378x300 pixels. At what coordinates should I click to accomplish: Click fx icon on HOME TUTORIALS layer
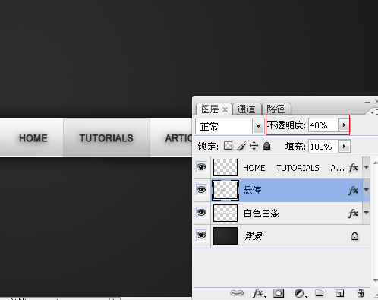354,168
